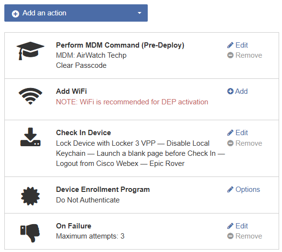Click the minus circle next to Check In Remove
Image resolution: width=282 pixels, height=252 pixels.
pos(231,143)
